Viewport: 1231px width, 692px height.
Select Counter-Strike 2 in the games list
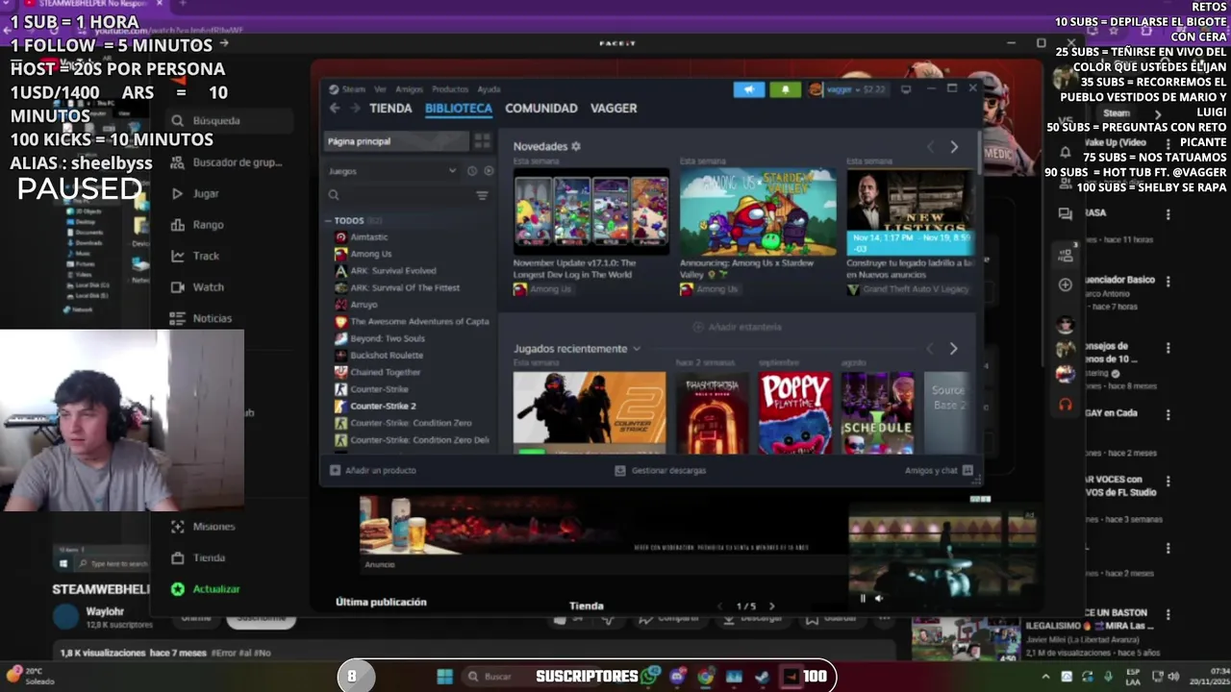383,406
